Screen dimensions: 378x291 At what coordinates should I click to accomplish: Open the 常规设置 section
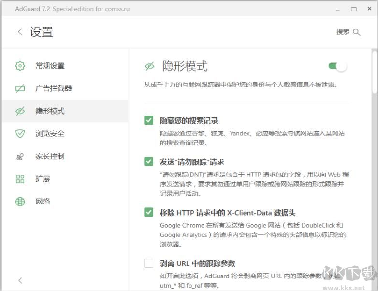coord(65,66)
